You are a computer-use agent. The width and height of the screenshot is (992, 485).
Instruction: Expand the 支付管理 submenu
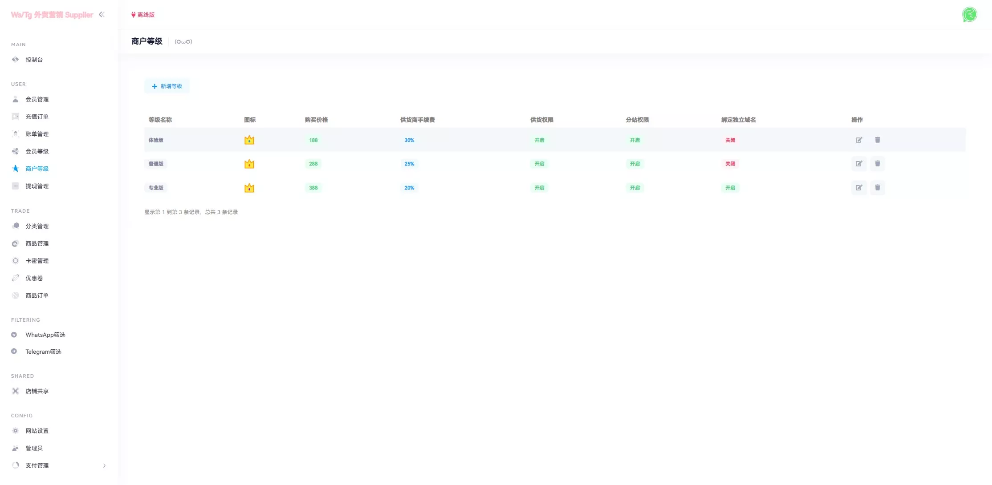click(x=37, y=465)
